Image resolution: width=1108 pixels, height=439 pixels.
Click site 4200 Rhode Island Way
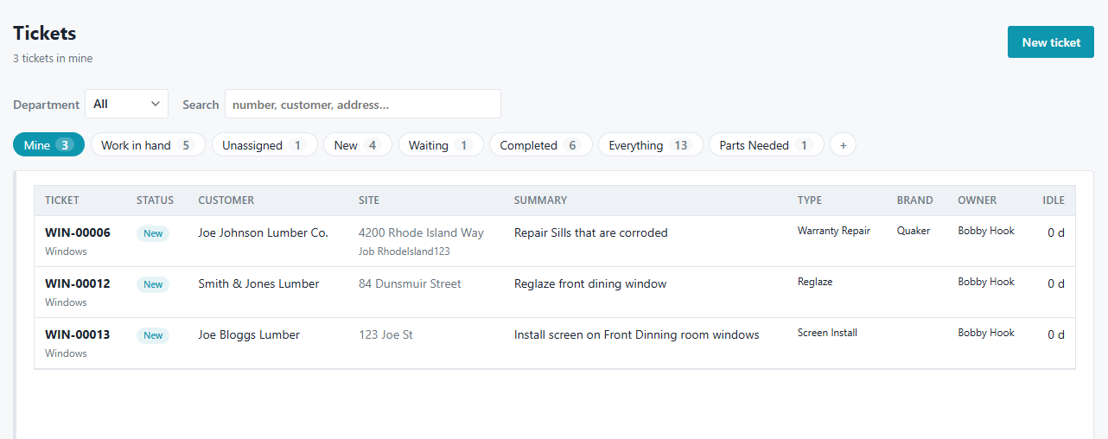[x=422, y=232]
